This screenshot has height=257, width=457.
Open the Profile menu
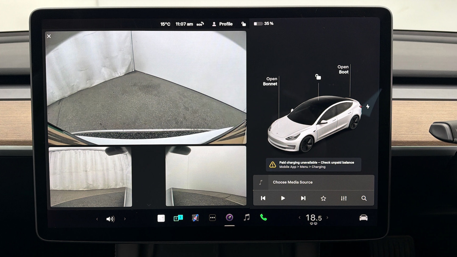pos(222,24)
